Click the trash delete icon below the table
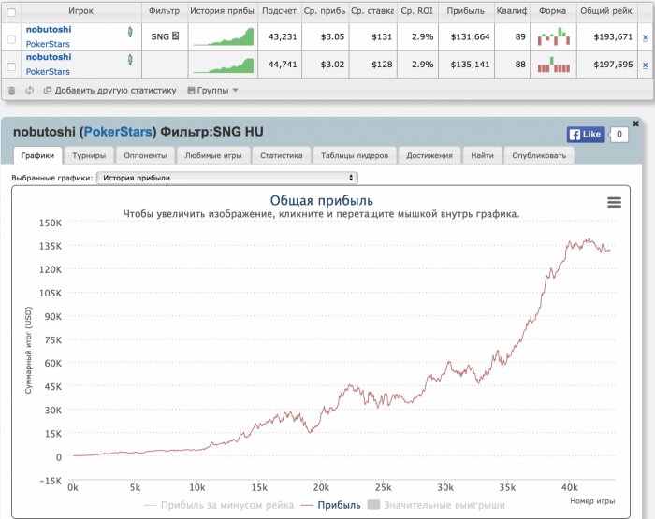This screenshot has width=655, height=519. 11,90
